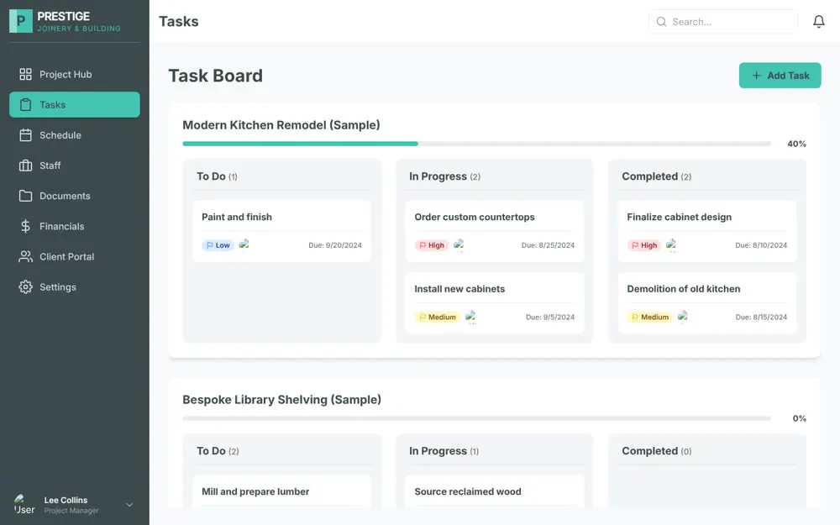Click Medium priority badge on Install new cabinets
The width and height of the screenshot is (840, 525).
click(438, 318)
